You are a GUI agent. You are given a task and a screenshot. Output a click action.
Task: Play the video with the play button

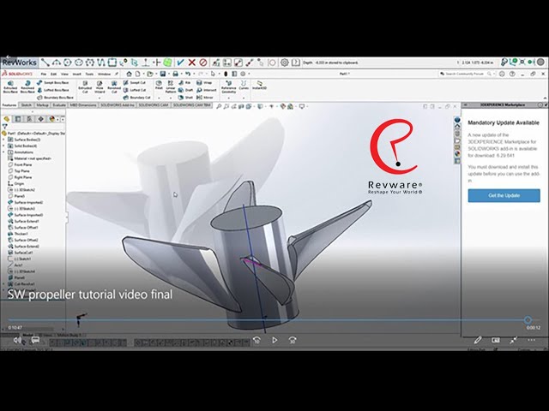click(274, 340)
